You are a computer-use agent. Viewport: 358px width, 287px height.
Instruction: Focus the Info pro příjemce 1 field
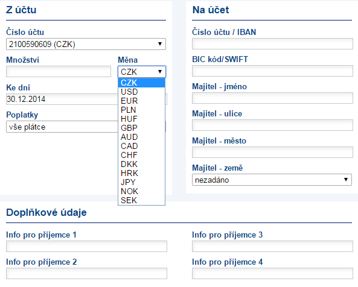click(x=86, y=247)
